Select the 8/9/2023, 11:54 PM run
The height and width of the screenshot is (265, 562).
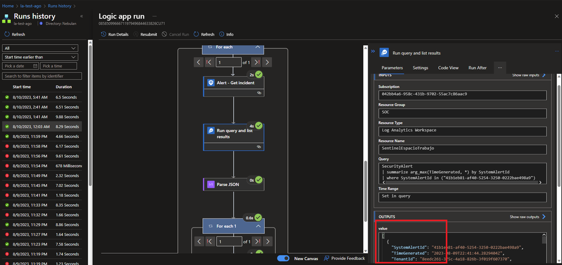tap(42, 166)
